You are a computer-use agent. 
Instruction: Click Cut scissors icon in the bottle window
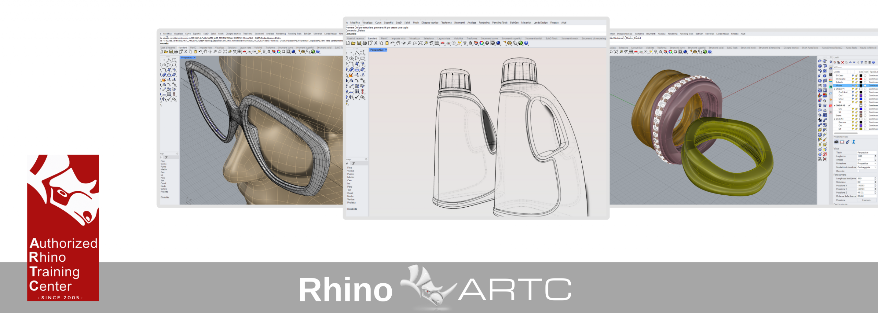click(376, 43)
